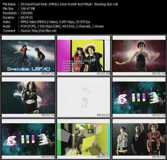The width and height of the screenshot is (167, 160).
Task: Select the thumbnail timestamped 00:03:24
Action: [83, 139]
